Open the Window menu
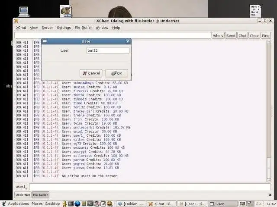The height and width of the screenshot is (207, 277). pyautogui.click(x=102, y=28)
